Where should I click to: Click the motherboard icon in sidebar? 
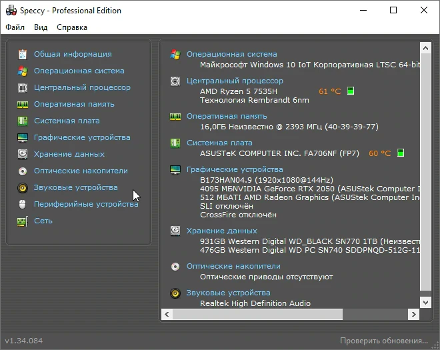coord(23,121)
